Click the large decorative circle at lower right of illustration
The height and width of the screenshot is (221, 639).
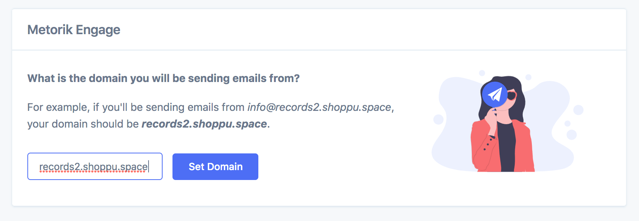(x=571, y=134)
